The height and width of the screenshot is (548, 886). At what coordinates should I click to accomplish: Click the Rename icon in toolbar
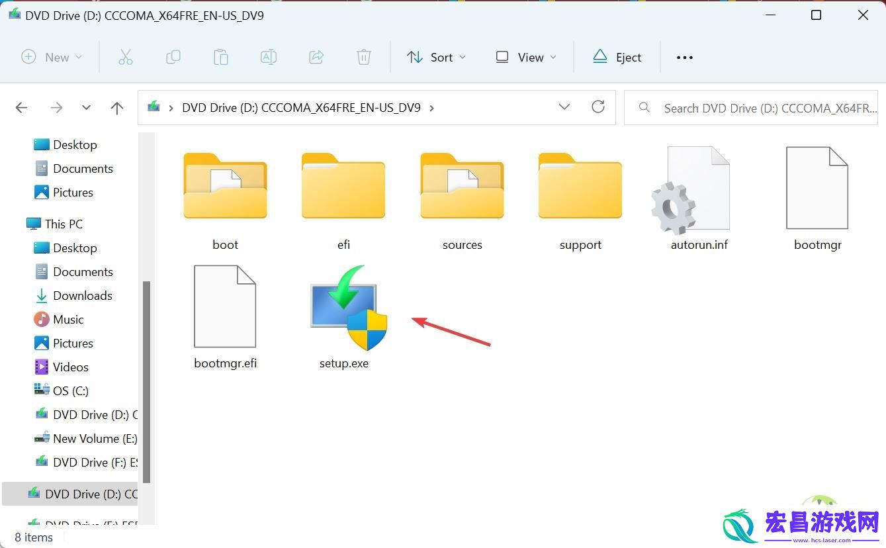(x=269, y=58)
